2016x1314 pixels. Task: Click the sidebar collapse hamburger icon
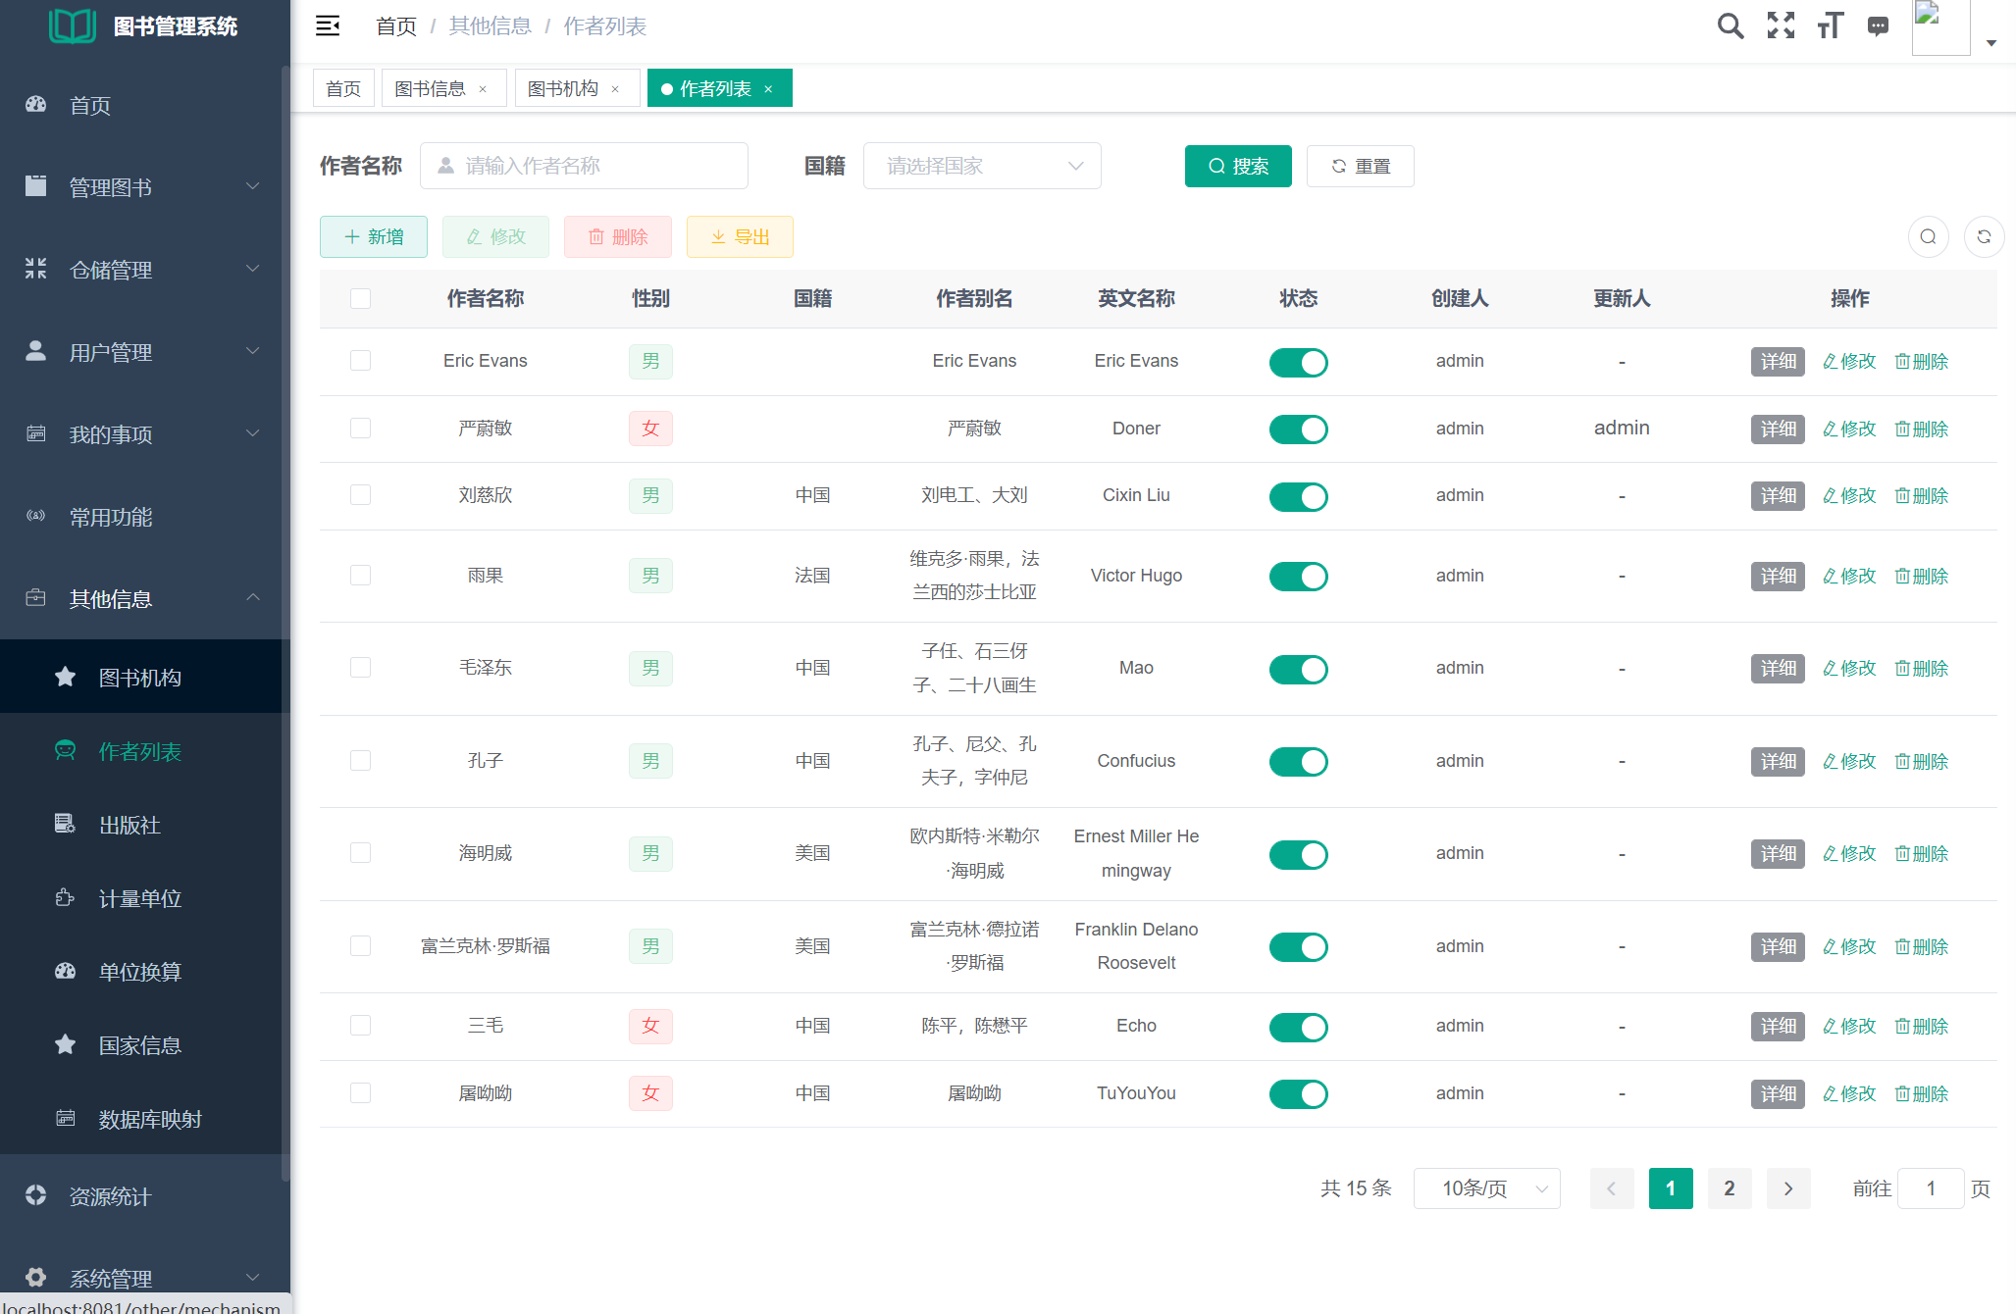click(x=328, y=26)
